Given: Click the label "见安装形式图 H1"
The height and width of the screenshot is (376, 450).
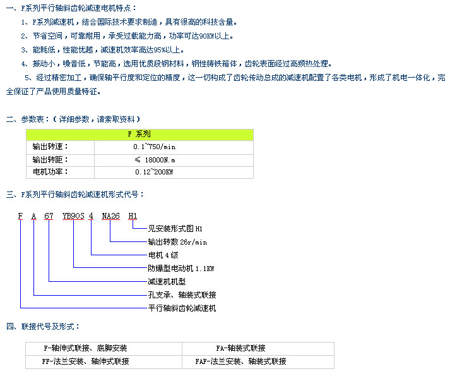Looking at the screenshot, I should [x=174, y=229].
